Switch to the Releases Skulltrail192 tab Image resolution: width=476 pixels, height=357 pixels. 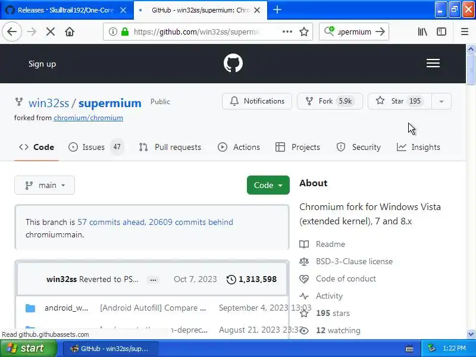[67, 10]
